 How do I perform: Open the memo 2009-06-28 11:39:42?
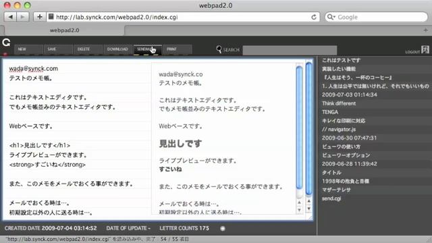(350, 164)
